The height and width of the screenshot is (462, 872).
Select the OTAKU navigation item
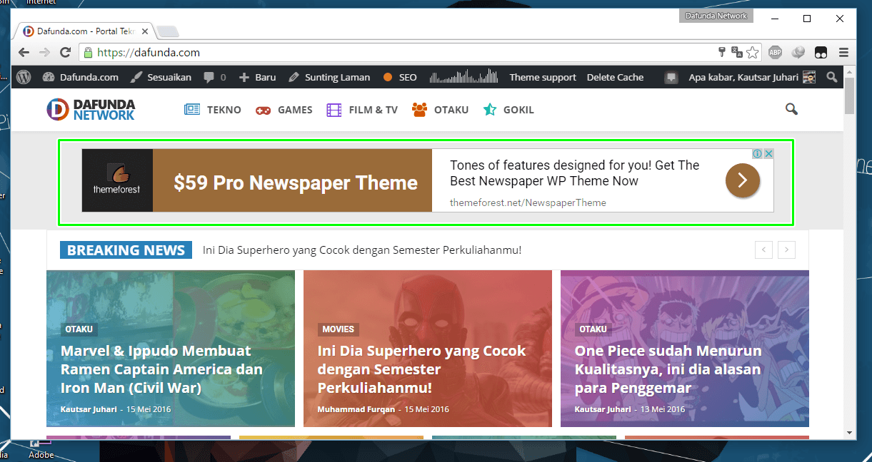click(441, 110)
